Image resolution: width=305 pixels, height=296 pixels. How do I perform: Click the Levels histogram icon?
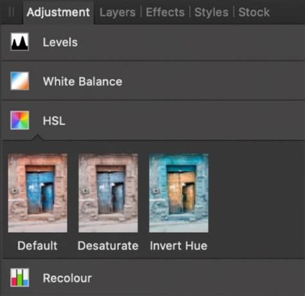[20, 42]
